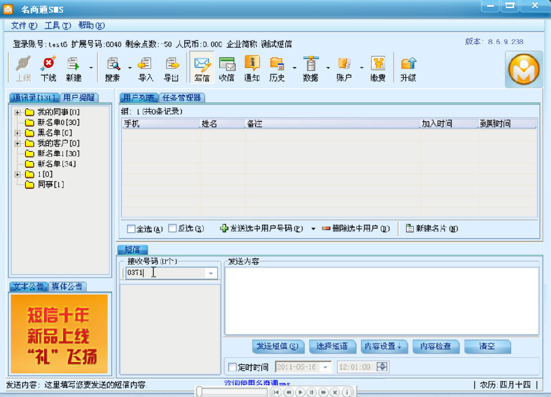Click the orange logo at top right
The width and height of the screenshot is (551, 397).
pos(523,69)
